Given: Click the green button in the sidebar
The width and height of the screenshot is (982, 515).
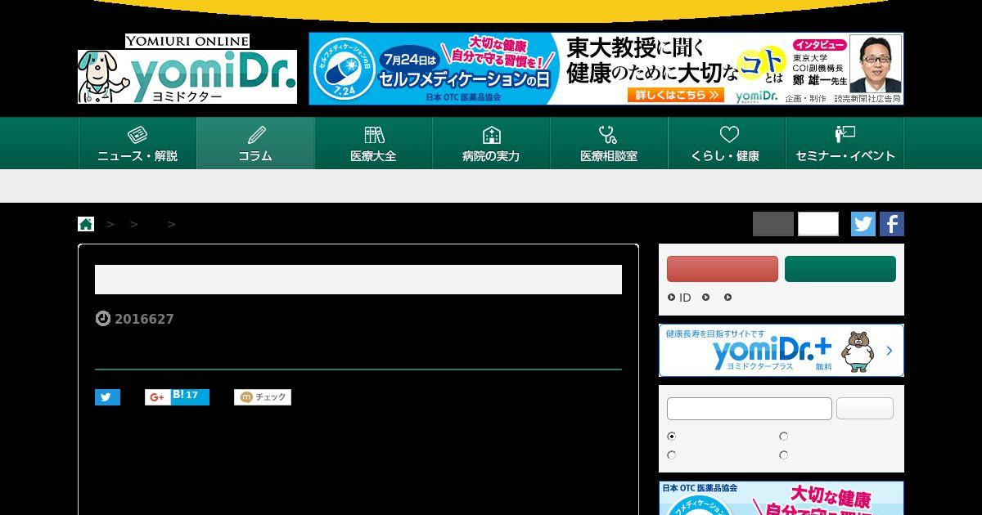Looking at the screenshot, I should tap(840, 269).
